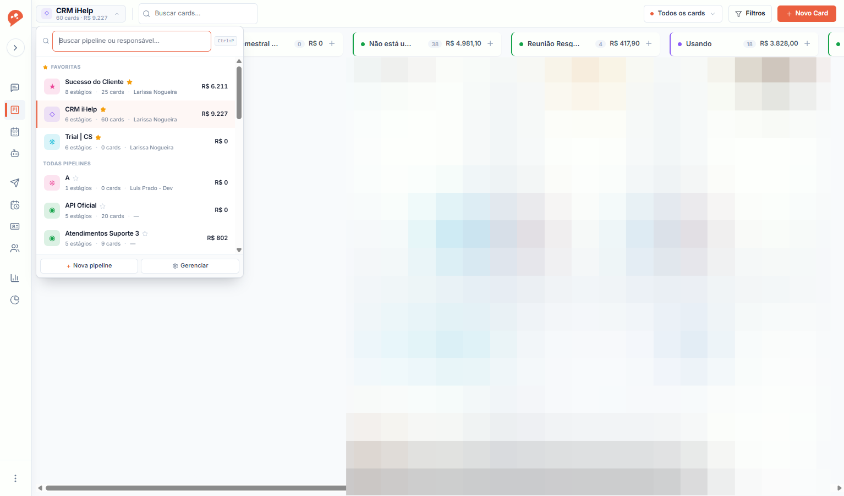Favorite Atendimentos Suporte 3 with star
Viewport: 844px width, 496px height.
click(145, 233)
